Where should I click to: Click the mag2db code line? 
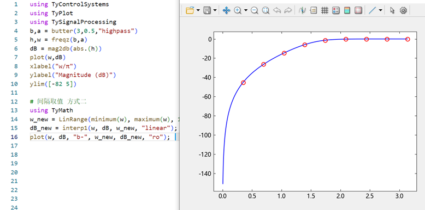[x=66, y=48]
